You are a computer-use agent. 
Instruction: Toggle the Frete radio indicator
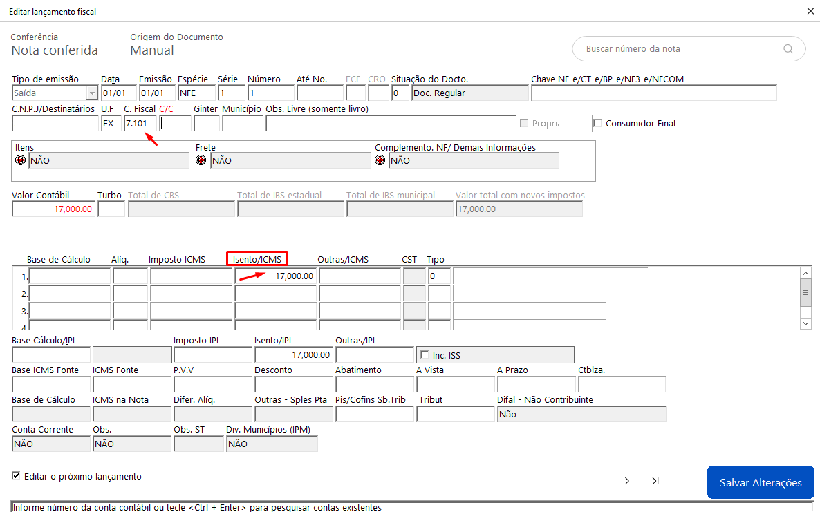201,160
